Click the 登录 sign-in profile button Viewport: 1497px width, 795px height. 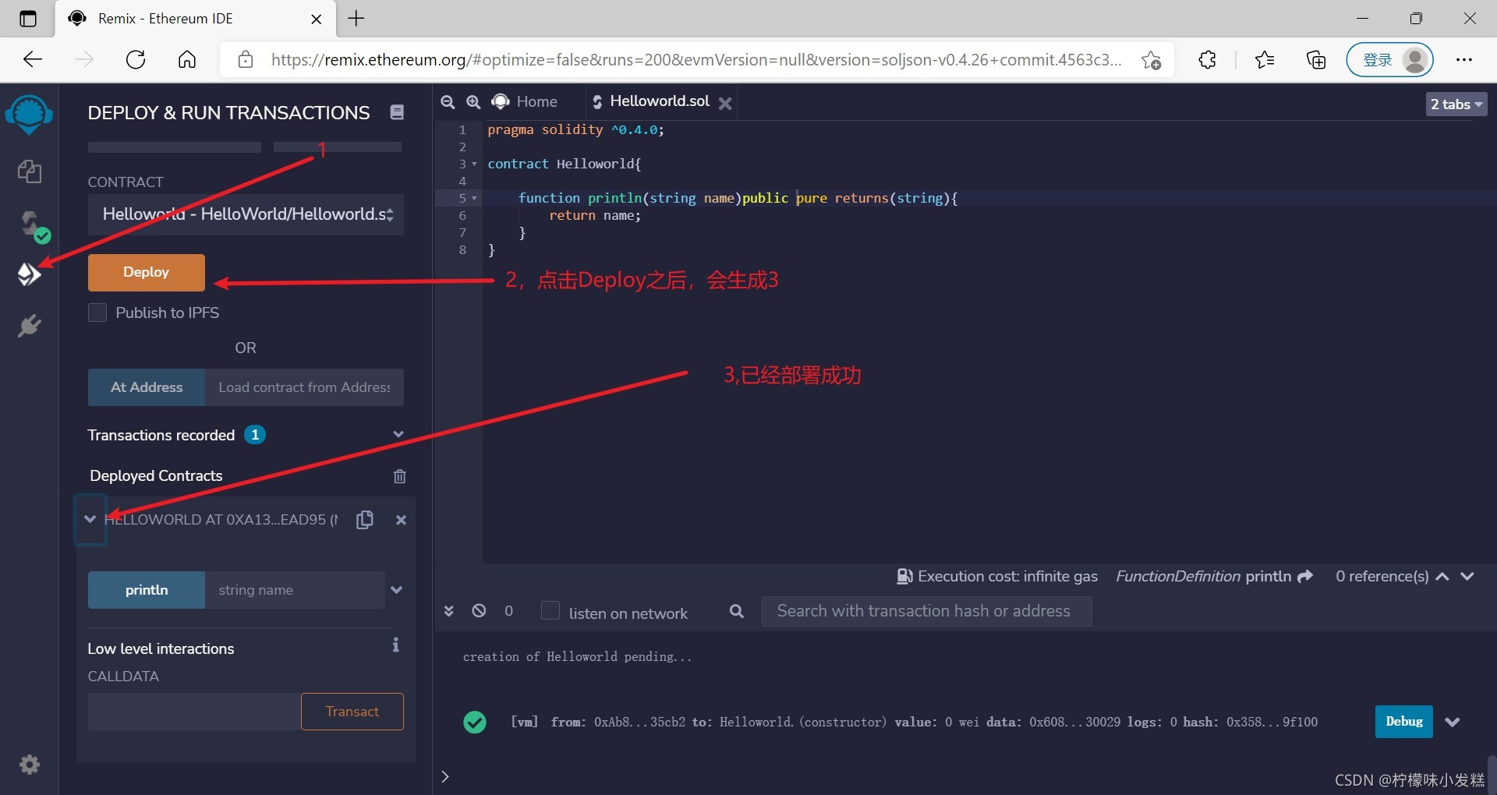point(1390,60)
